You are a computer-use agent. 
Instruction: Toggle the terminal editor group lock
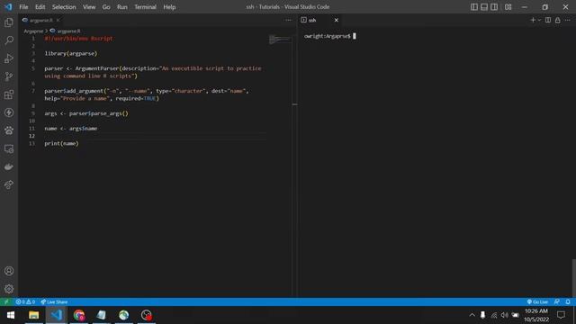point(558,20)
